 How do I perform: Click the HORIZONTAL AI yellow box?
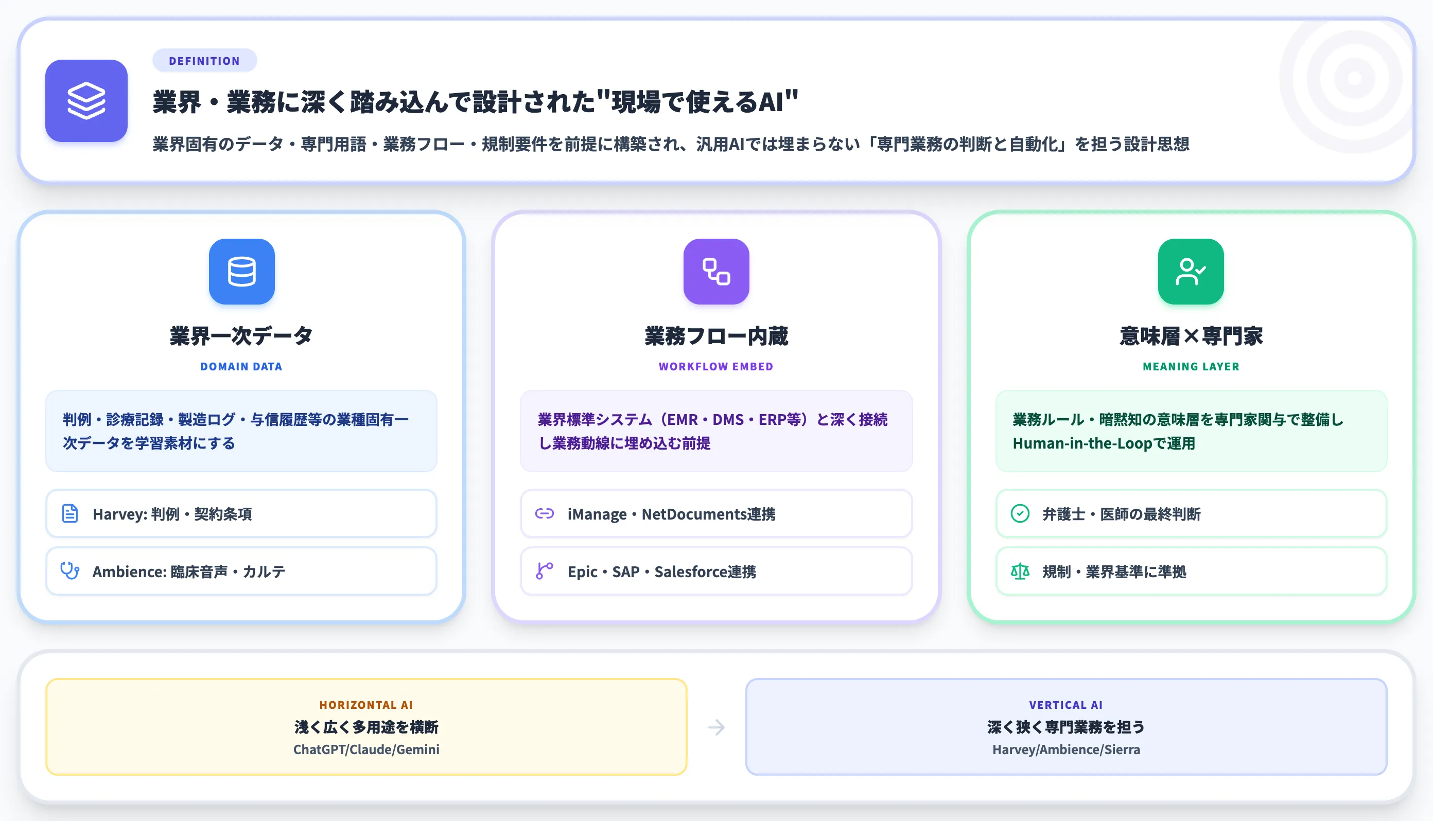point(366,727)
